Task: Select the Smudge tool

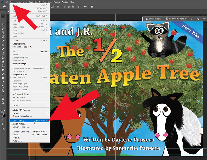Action: click(x=3, y=70)
